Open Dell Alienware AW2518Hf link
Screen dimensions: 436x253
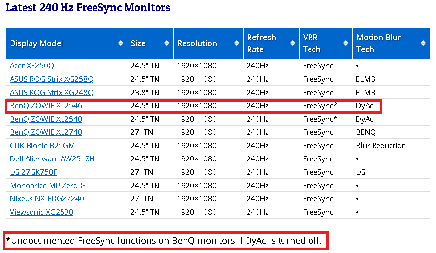coord(54,158)
